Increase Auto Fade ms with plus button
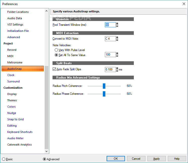 coord(117,68)
